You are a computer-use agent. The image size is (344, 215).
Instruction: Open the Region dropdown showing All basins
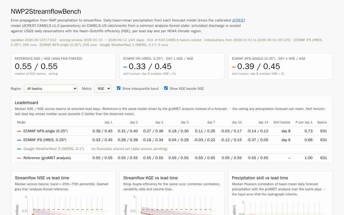pos(51,89)
